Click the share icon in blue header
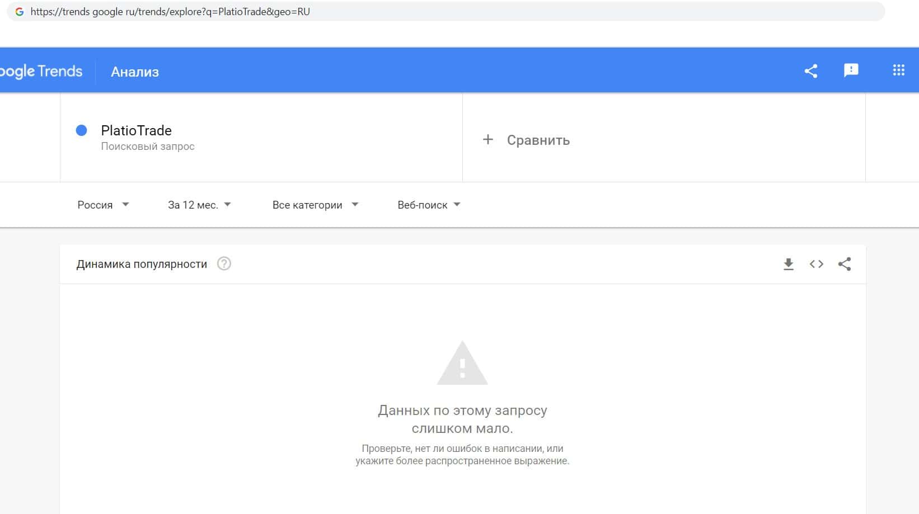919x514 pixels. pyautogui.click(x=811, y=71)
